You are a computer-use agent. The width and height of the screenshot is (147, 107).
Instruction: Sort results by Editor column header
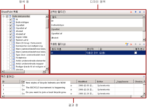105,82
